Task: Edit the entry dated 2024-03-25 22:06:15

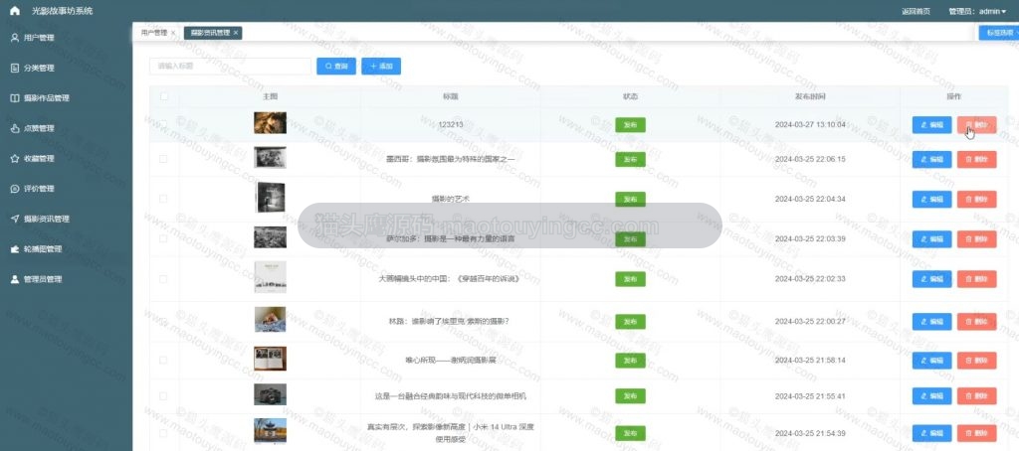Action: tap(931, 160)
